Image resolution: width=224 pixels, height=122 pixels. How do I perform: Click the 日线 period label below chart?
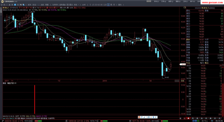pos(183,81)
